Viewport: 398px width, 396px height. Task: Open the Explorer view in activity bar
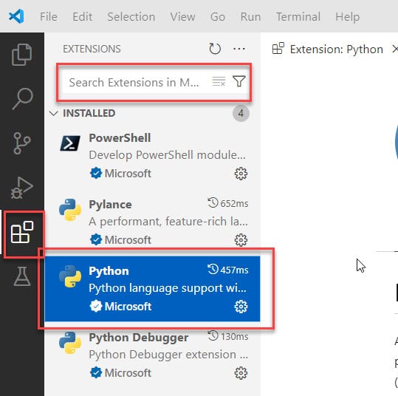pyautogui.click(x=22, y=55)
